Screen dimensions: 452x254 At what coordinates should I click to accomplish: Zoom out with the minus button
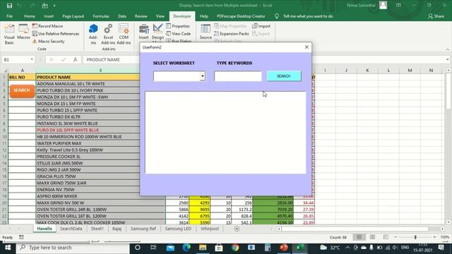tap(395, 237)
